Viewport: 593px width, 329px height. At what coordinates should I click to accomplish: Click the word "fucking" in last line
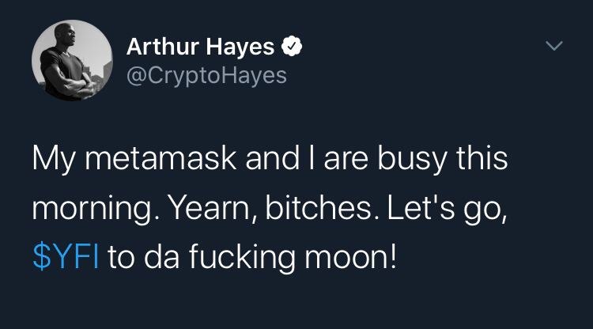click(239, 257)
